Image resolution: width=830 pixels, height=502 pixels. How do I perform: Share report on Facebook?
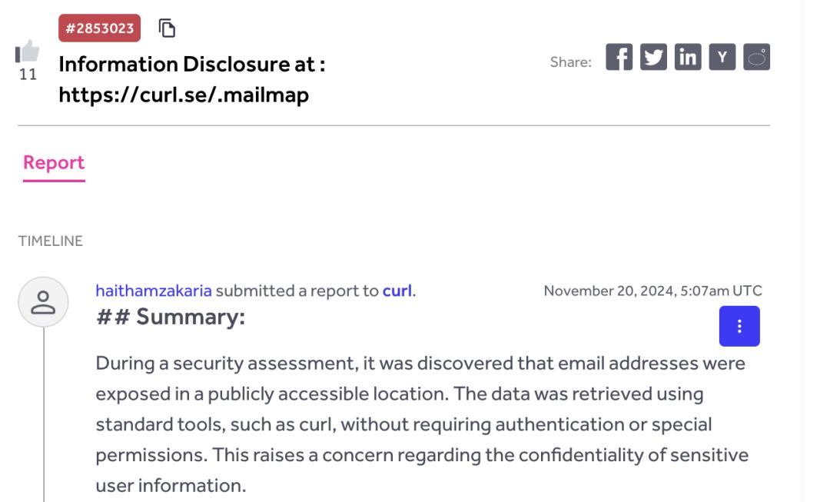[x=619, y=57]
